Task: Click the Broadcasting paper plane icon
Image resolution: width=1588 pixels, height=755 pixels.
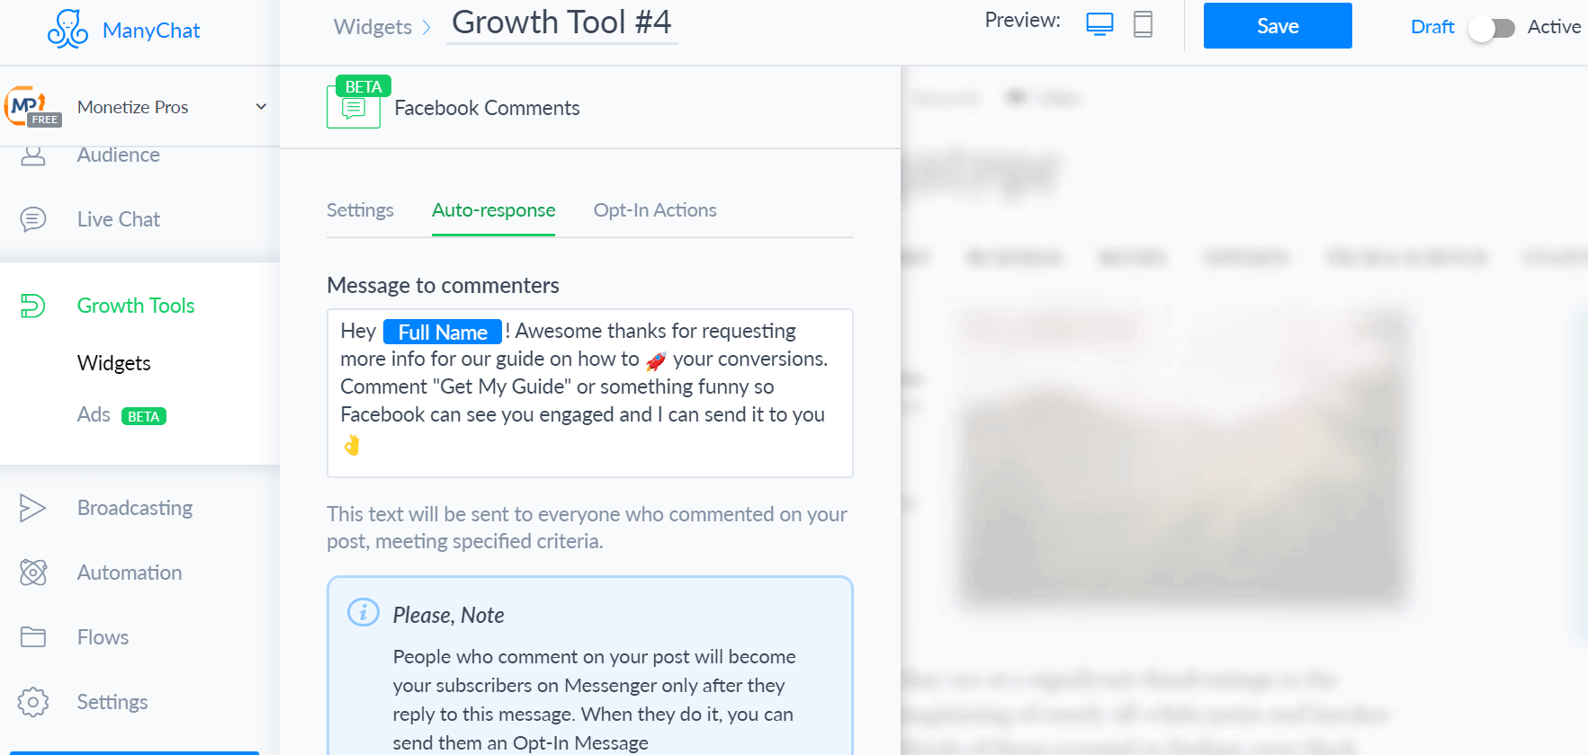Action: [x=32, y=508]
